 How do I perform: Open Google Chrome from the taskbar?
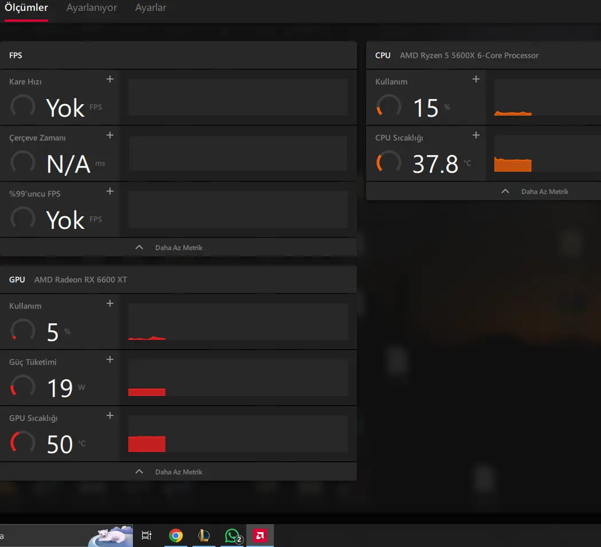(176, 536)
